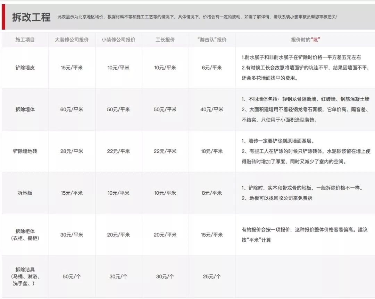Select the 40元/平米 游击队 price for 拆除墙体
This screenshot has width=375, height=299.
coord(211,109)
